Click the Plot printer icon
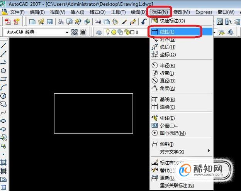The width and height of the screenshot is (241, 191). click(x=61, y=22)
